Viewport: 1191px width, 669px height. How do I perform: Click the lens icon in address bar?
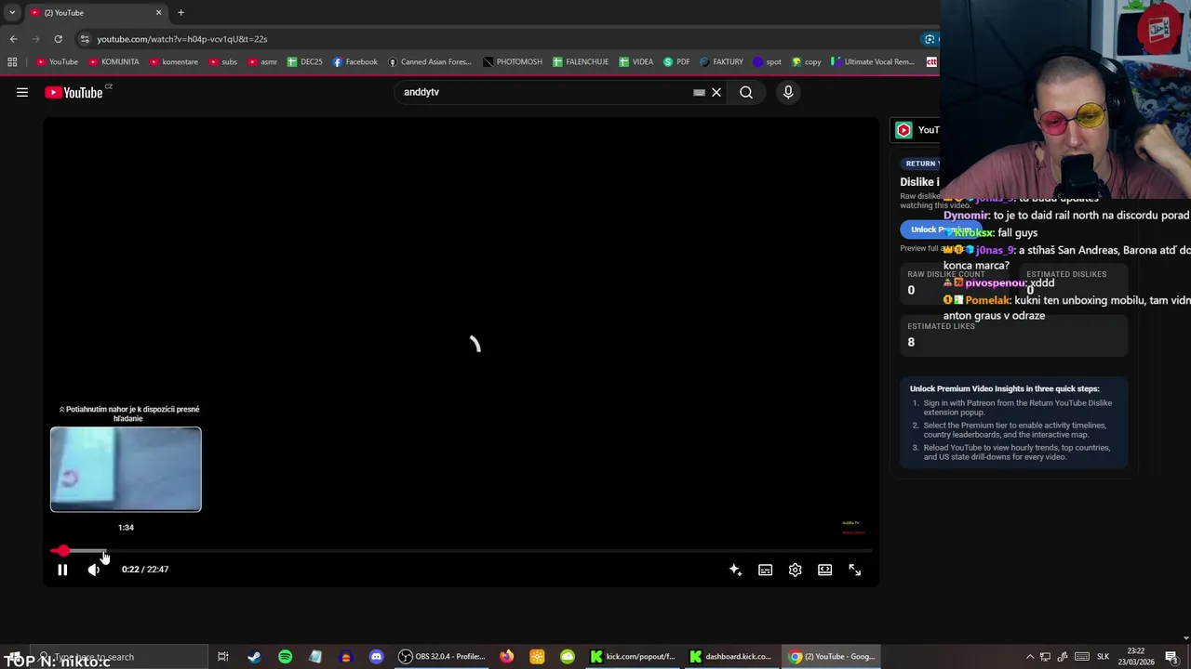(929, 39)
